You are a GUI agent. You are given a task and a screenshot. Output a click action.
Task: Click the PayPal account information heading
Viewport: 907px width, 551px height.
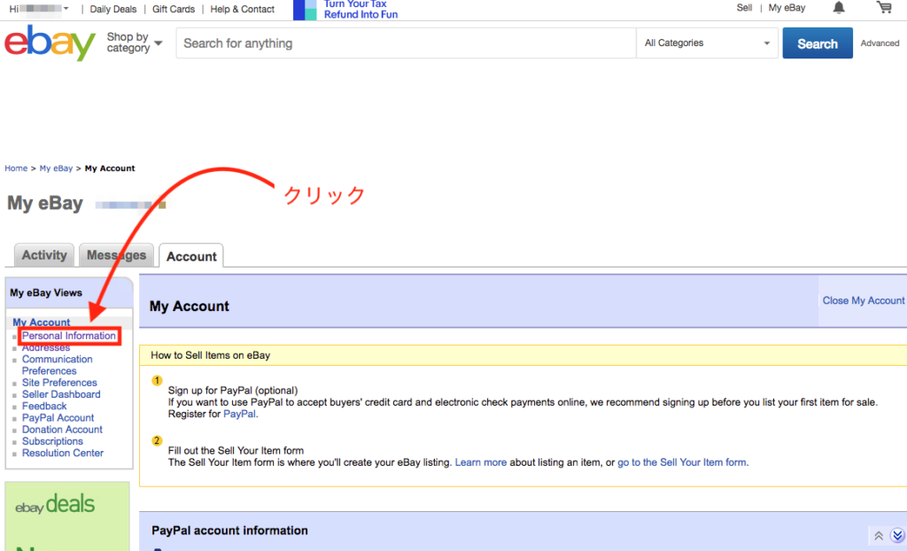229,531
